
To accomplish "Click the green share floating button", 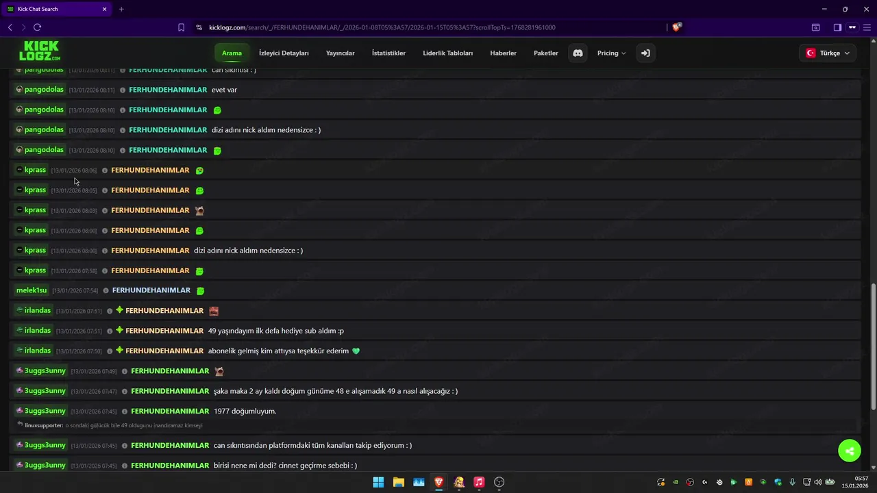I will (850, 451).
